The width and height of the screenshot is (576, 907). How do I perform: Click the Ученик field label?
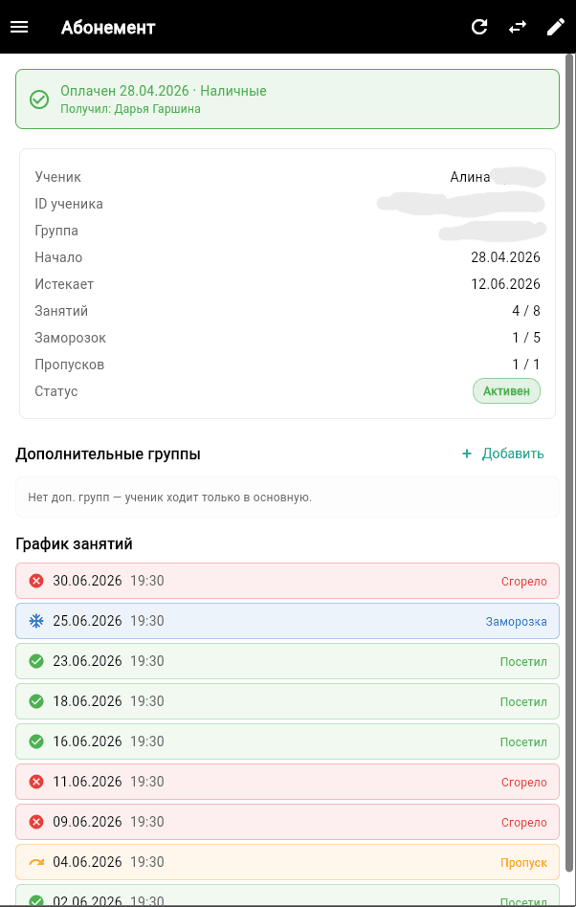coord(57,177)
